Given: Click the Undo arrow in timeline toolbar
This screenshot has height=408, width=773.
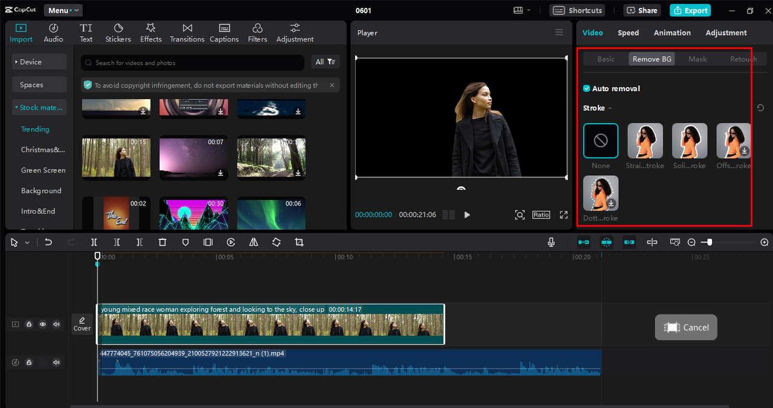Looking at the screenshot, I should (x=48, y=242).
